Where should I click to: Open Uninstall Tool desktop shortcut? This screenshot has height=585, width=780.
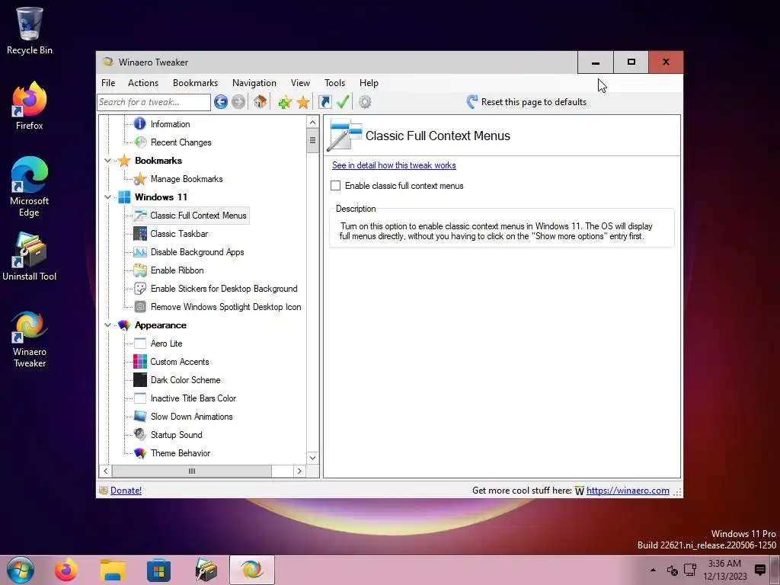click(x=30, y=257)
